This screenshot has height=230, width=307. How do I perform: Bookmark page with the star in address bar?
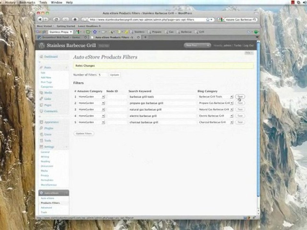pyautogui.click(x=208, y=19)
